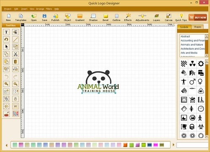Click the Cut scissors tool
The height and width of the screenshot is (152, 210).
tap(16, 54)
